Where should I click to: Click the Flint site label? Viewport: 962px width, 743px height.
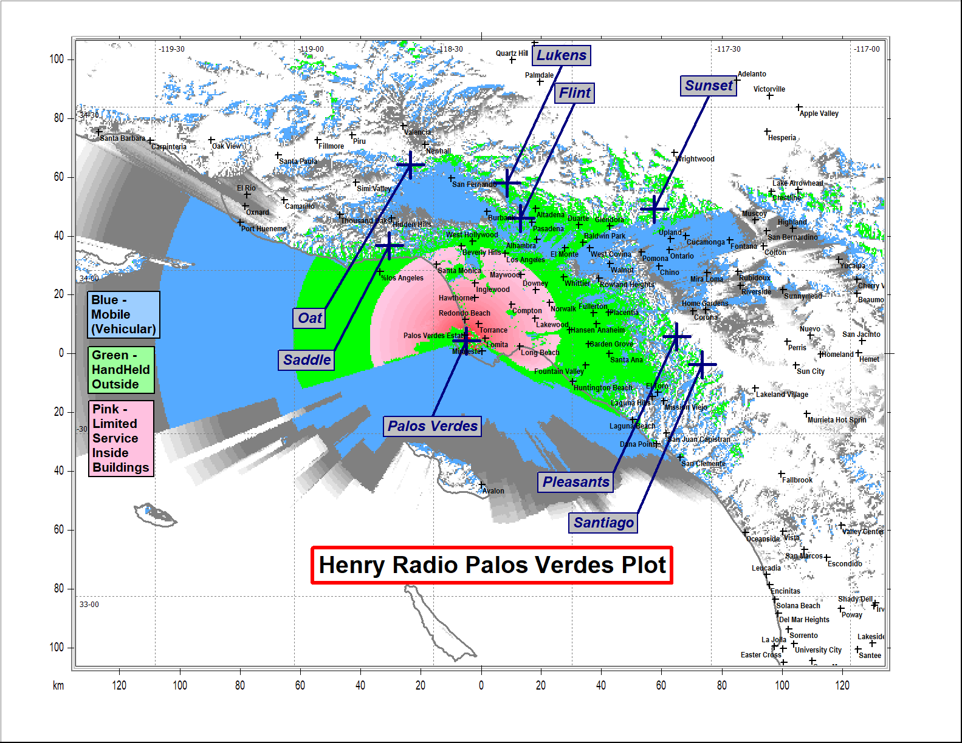point(574,93)
